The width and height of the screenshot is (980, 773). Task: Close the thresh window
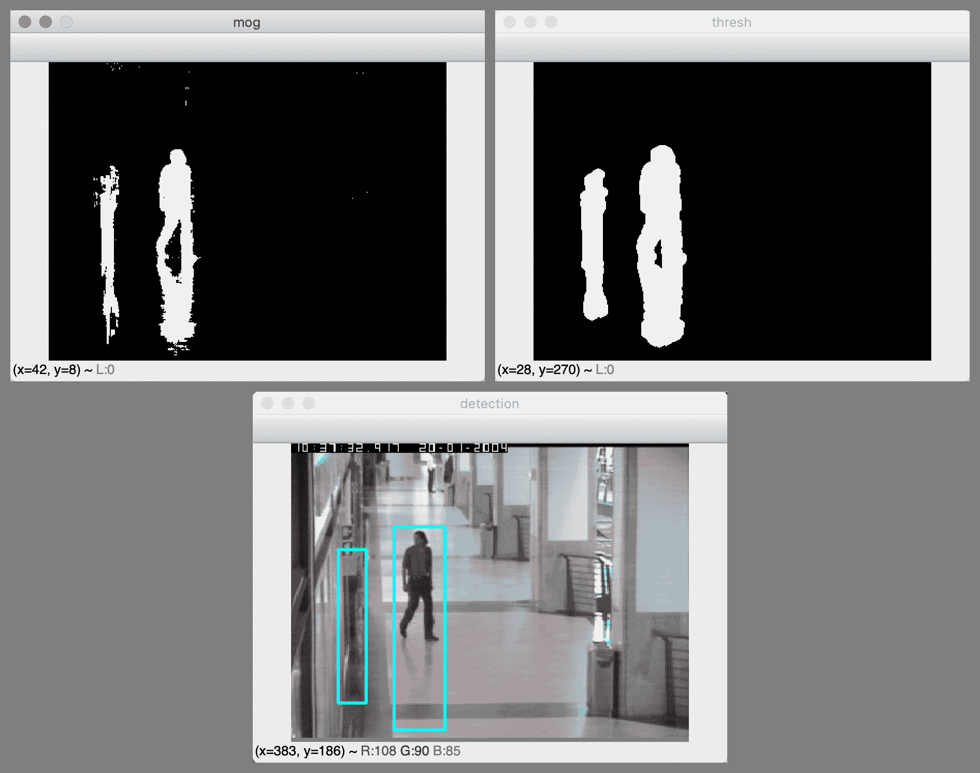pos(510,22)
